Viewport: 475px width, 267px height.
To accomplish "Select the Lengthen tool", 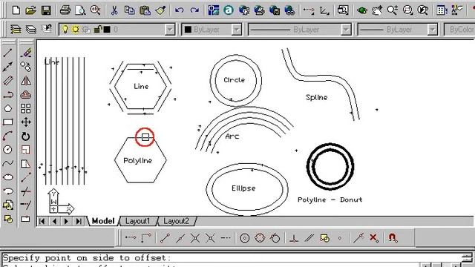I will 26,177.
